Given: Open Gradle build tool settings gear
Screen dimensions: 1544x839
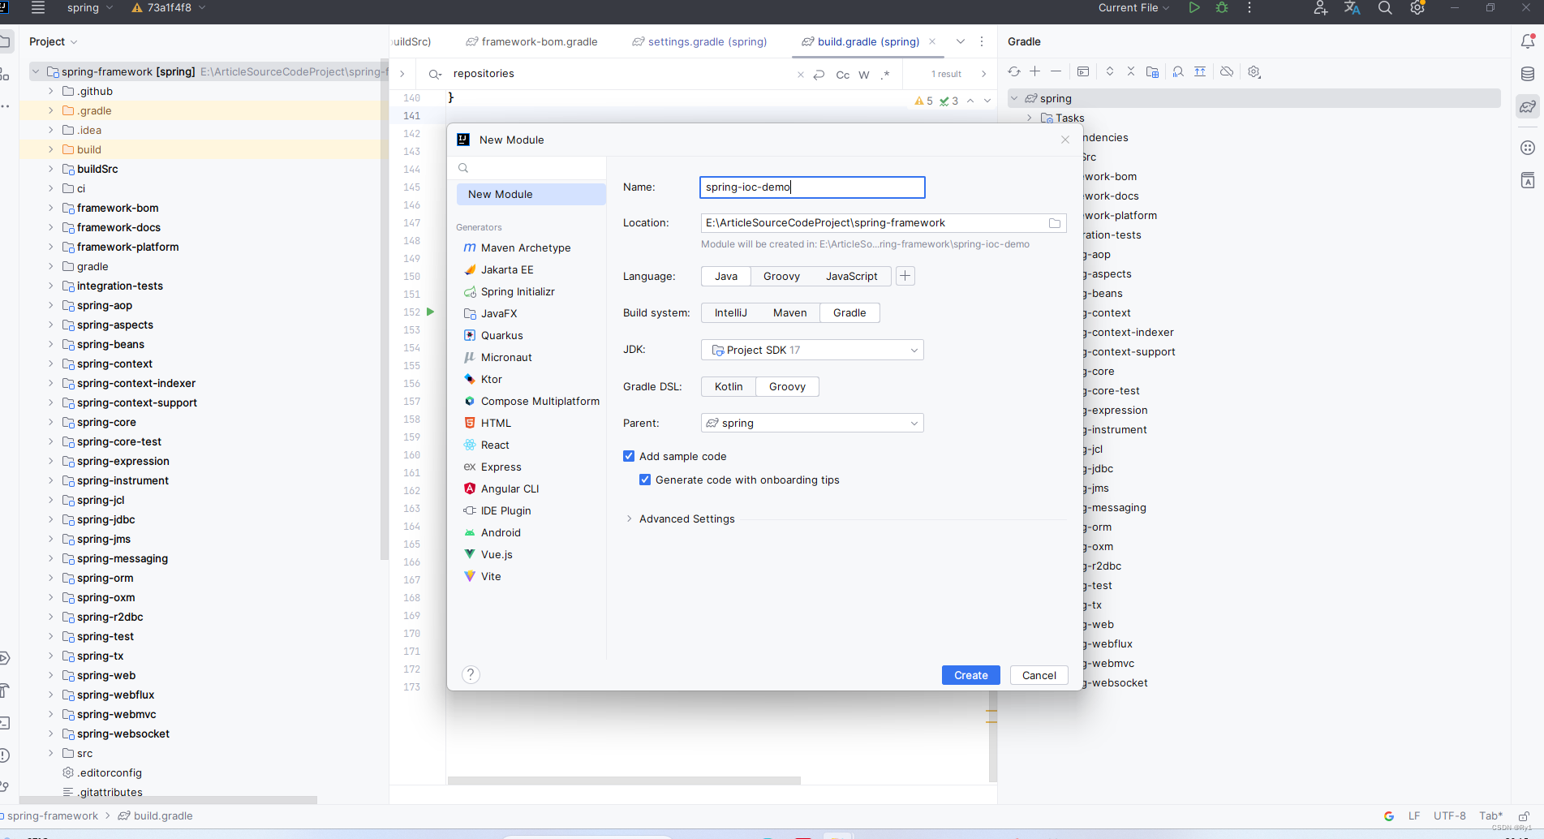Looking at the screenshot, I should (x=1254, y=72).
